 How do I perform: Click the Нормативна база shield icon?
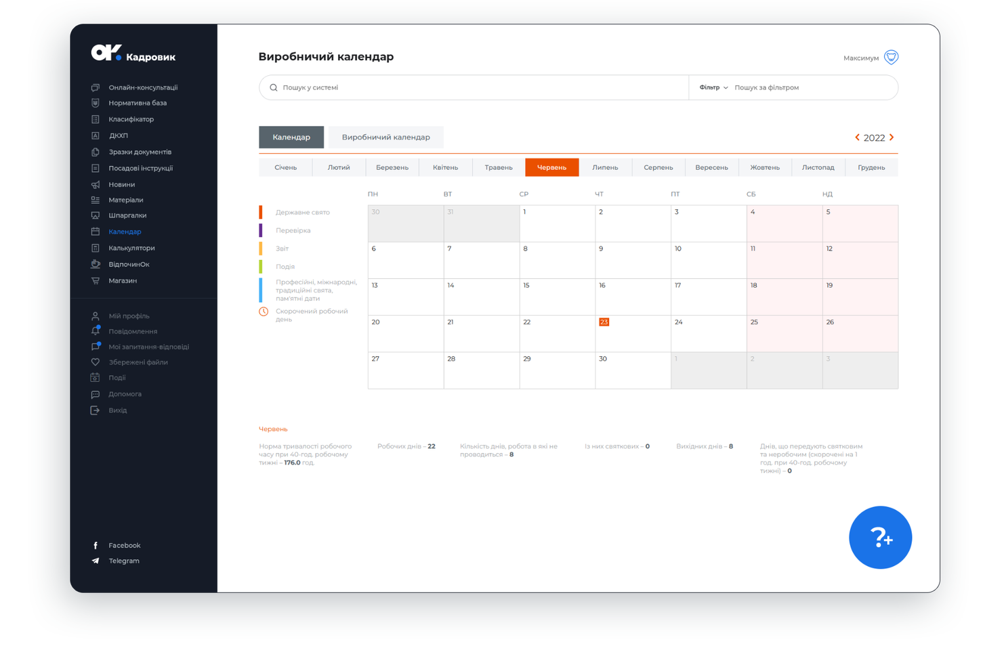pos(96,103)
